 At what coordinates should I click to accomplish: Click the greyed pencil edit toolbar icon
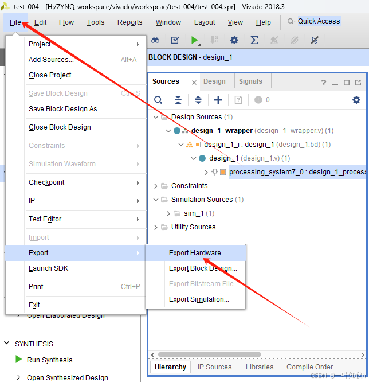pos(295,40)
